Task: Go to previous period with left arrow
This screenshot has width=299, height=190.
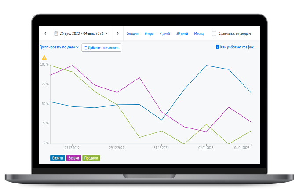Action: 45,33
